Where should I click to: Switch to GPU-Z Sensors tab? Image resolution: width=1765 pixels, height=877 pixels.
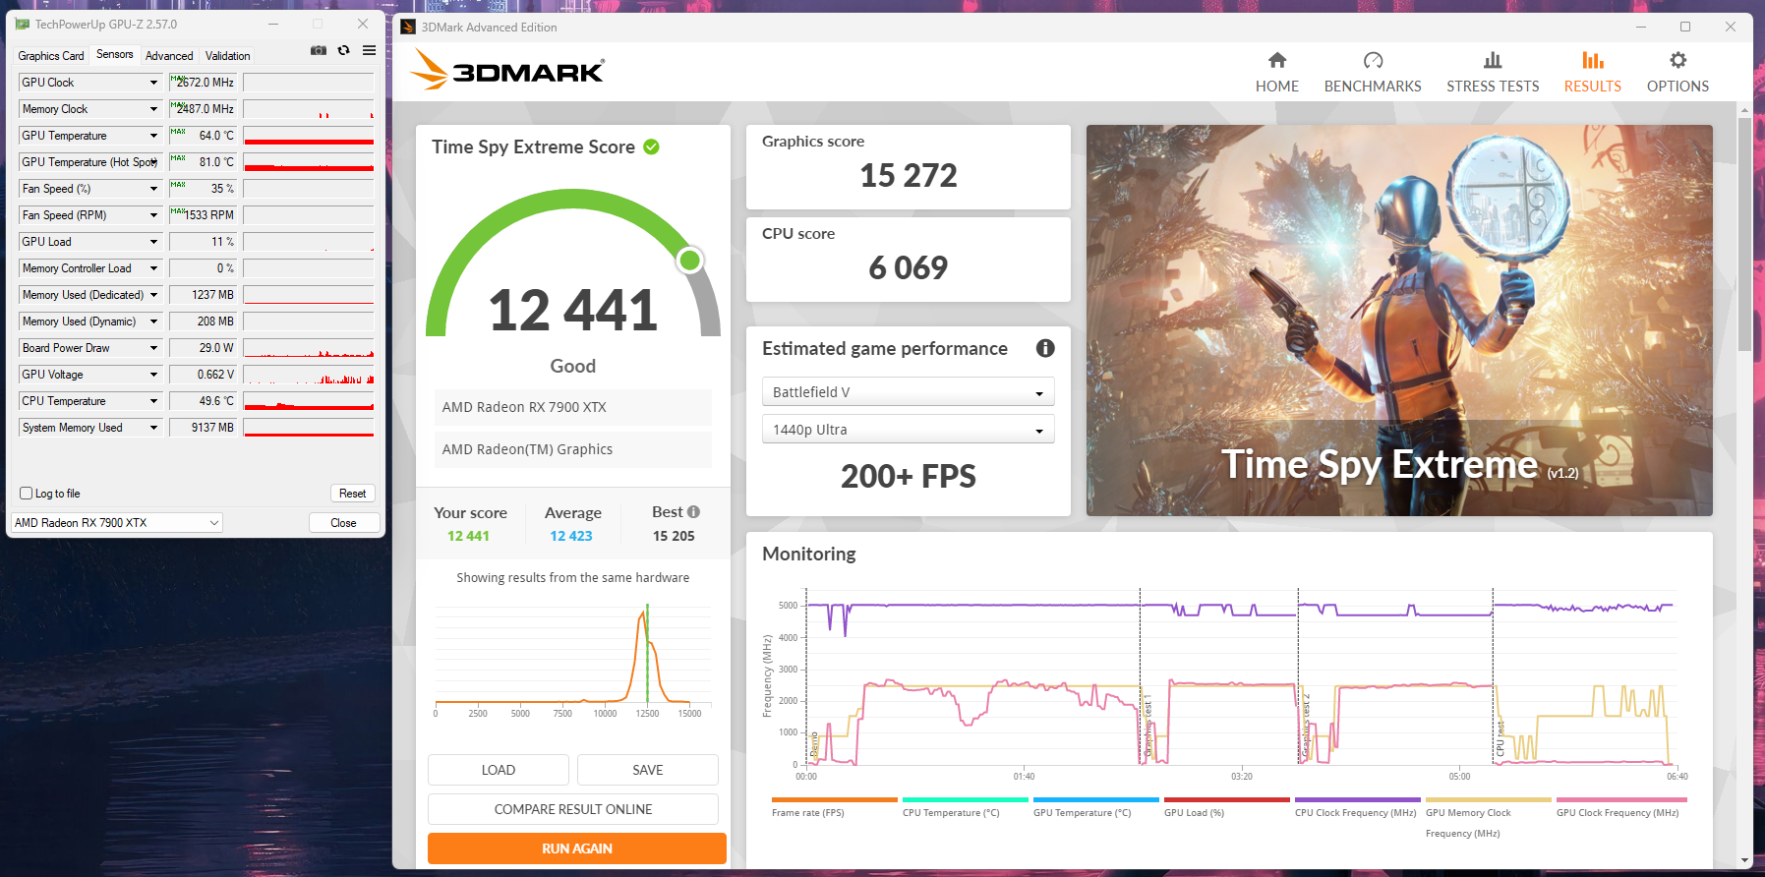pyautogui.click(x=114, y=55)
